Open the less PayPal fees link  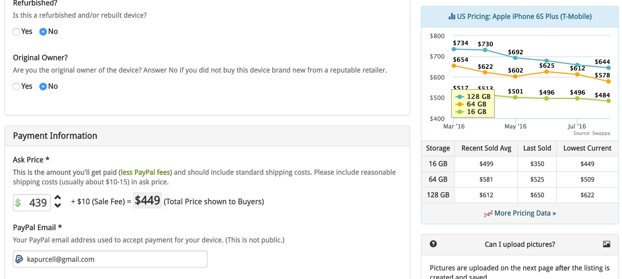[x=145, y=172]
